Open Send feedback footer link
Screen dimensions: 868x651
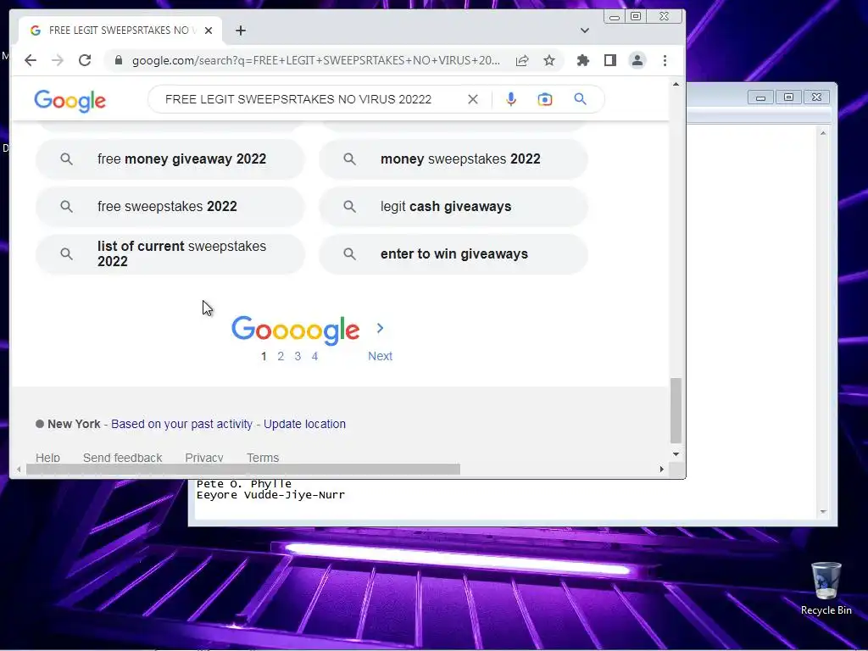coord(122,458)
